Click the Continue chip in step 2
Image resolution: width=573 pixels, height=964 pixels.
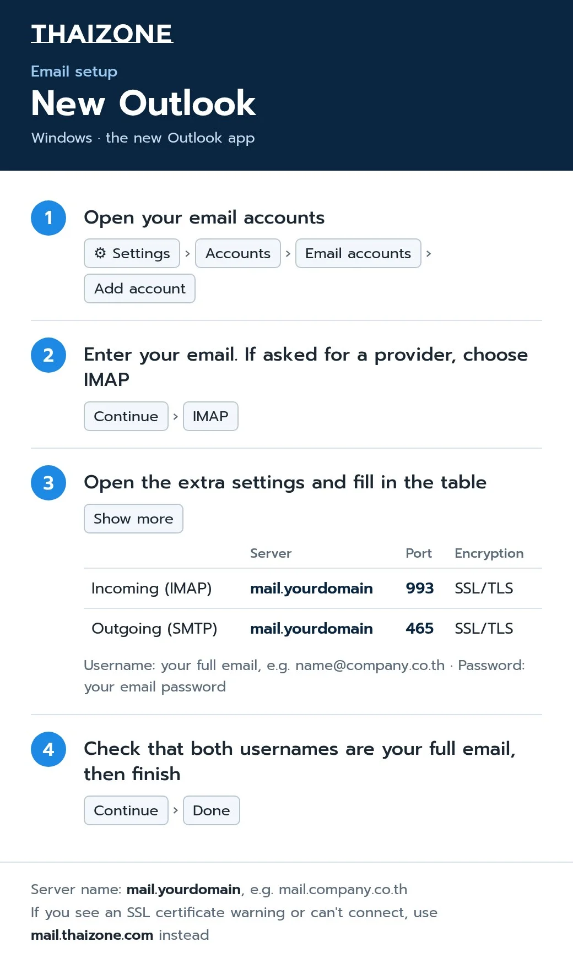(x=126, y=416)
